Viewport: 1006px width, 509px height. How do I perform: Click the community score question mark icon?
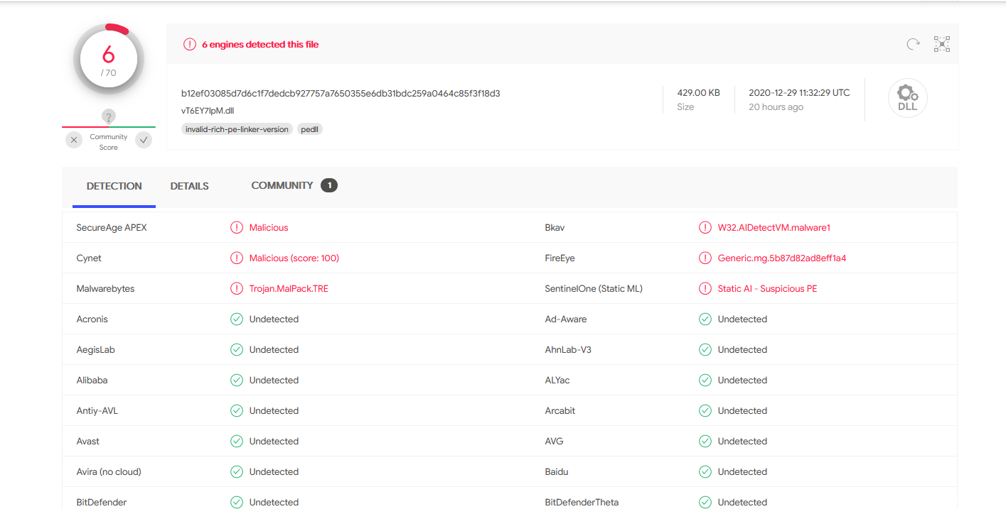pos(108,117)
